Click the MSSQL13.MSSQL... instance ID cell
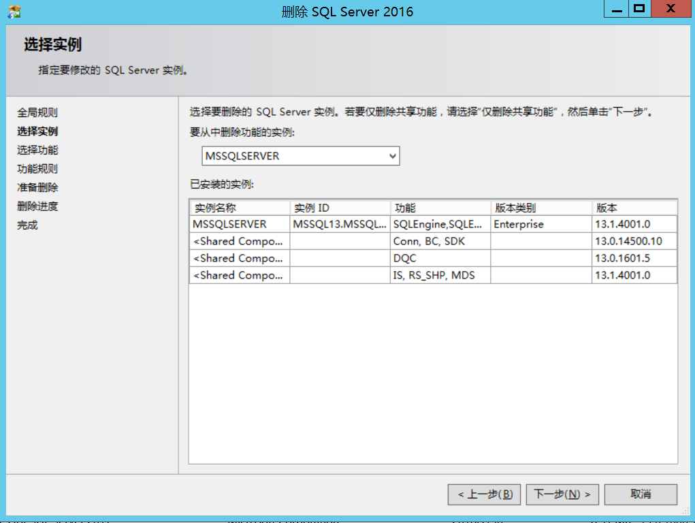Screen dimensions: 695x523 tap(340, 224)
